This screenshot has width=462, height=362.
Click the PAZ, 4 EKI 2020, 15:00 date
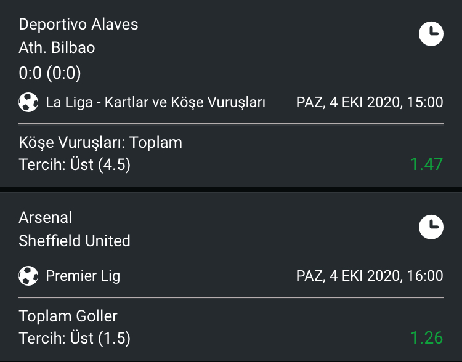point(370,102)
